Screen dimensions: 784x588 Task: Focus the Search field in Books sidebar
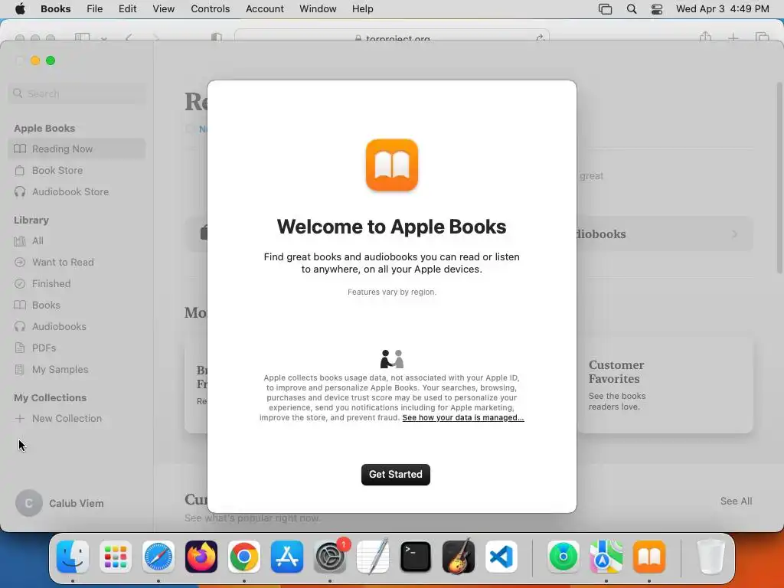pyautogui.click(x=77, y=93)
